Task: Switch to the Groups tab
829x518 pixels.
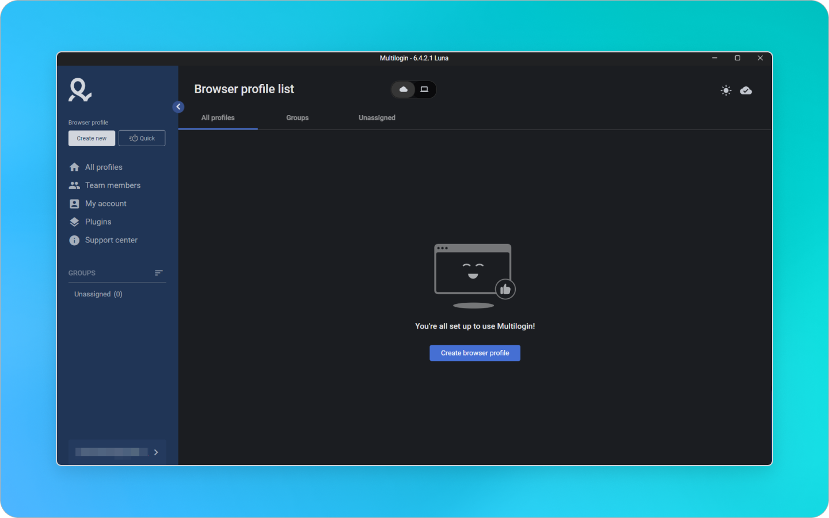Action: [x=297, y=117]
